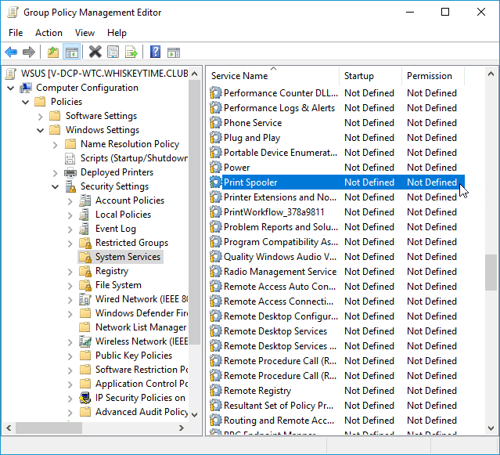Expand the Local Policies node

(70, 215)
